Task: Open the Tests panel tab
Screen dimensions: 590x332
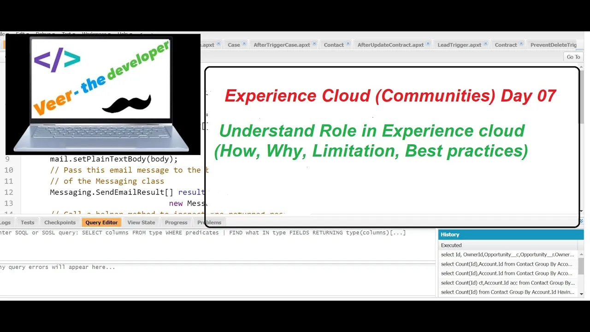Action: [x=27, y=222]
